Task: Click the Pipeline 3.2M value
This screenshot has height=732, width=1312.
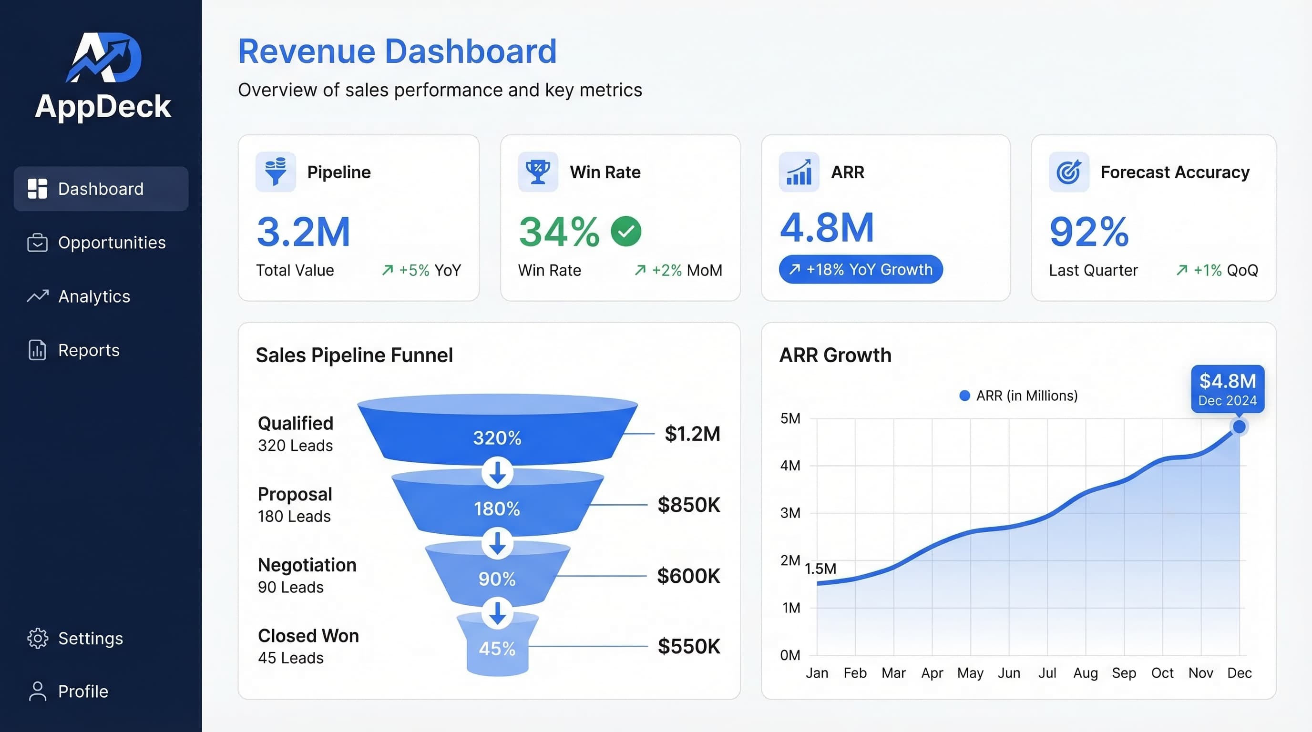Action: [304, 232]
